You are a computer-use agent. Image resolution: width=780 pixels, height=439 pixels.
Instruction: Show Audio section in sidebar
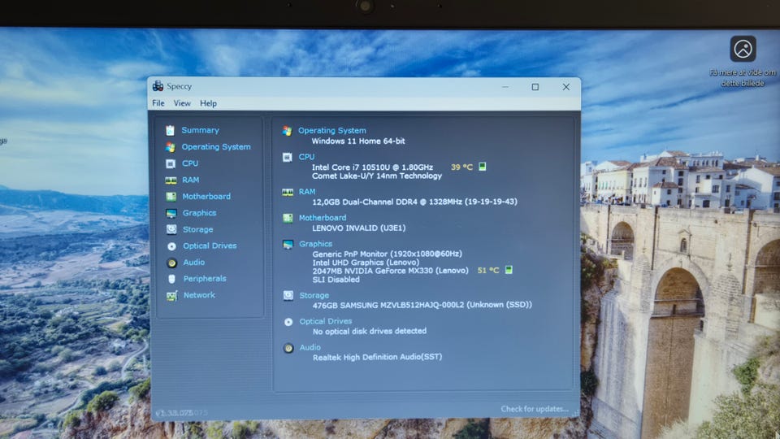(194, 263)
